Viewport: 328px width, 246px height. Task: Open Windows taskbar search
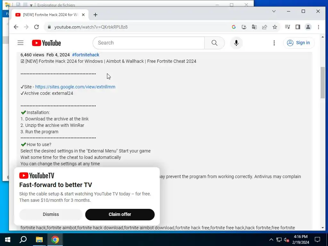pos(23,240)
